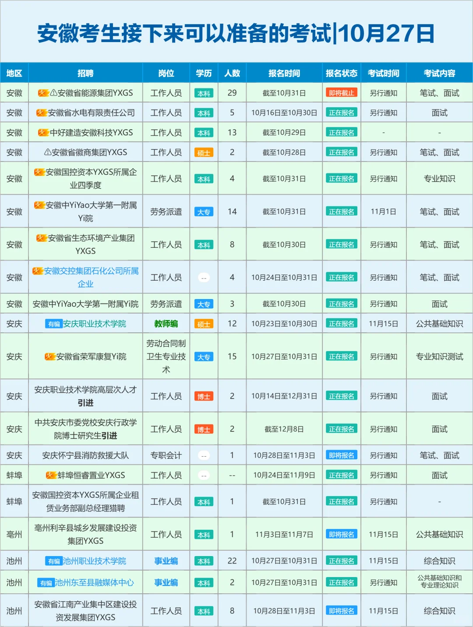
Task: Click the 教师编 label for 安庆职业技术学院
Action: pyautogui.click(x=166, y=323)
